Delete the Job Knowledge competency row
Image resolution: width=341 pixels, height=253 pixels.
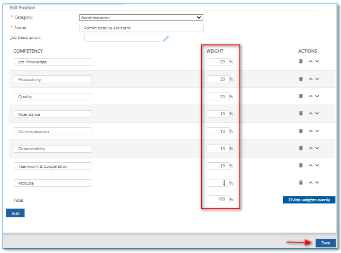[301, 61]
